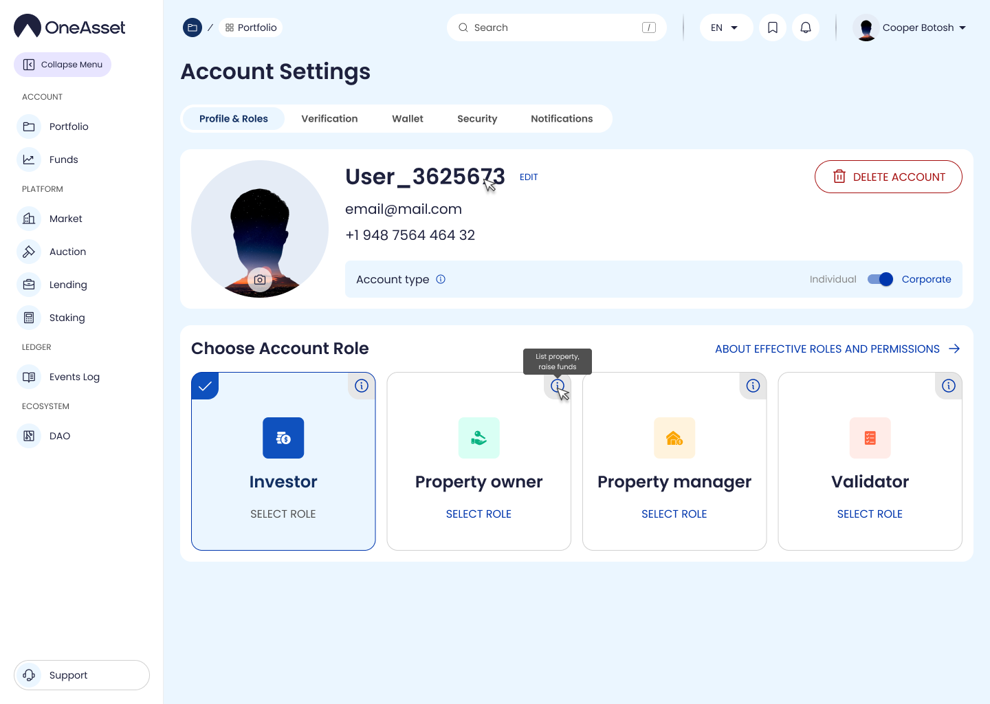
Task: Switch to the Verification tab
Action: pos(329,119)
